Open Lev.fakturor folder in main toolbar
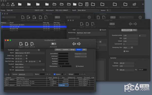 (38, 4)
